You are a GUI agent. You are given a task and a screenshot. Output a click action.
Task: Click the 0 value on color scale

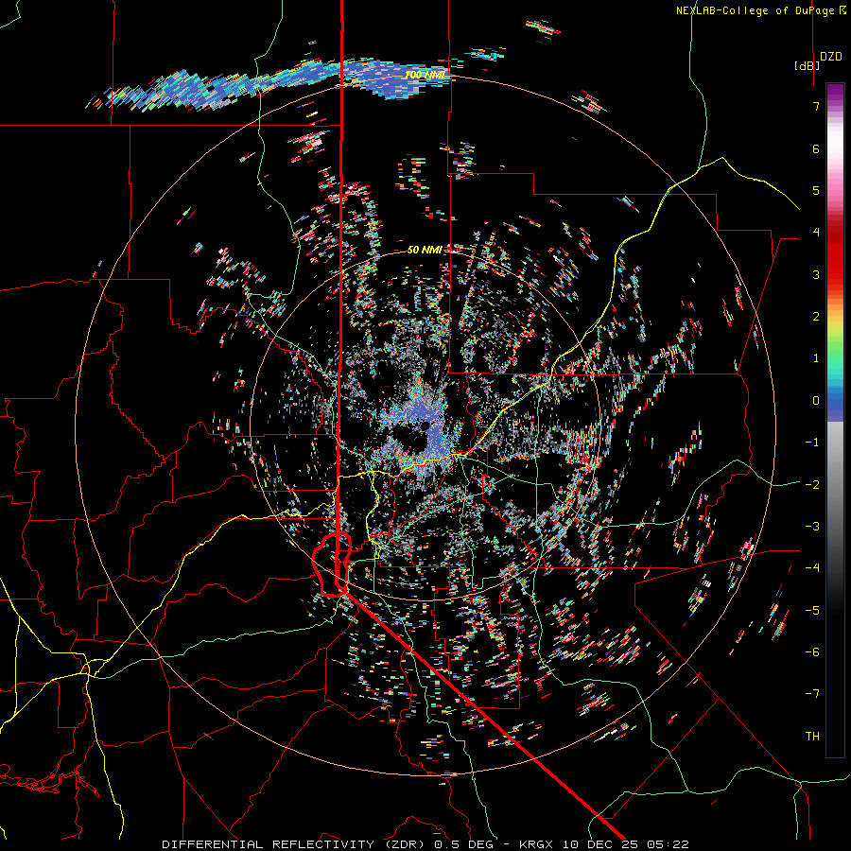pyautogui.click(x=816, y=401)
